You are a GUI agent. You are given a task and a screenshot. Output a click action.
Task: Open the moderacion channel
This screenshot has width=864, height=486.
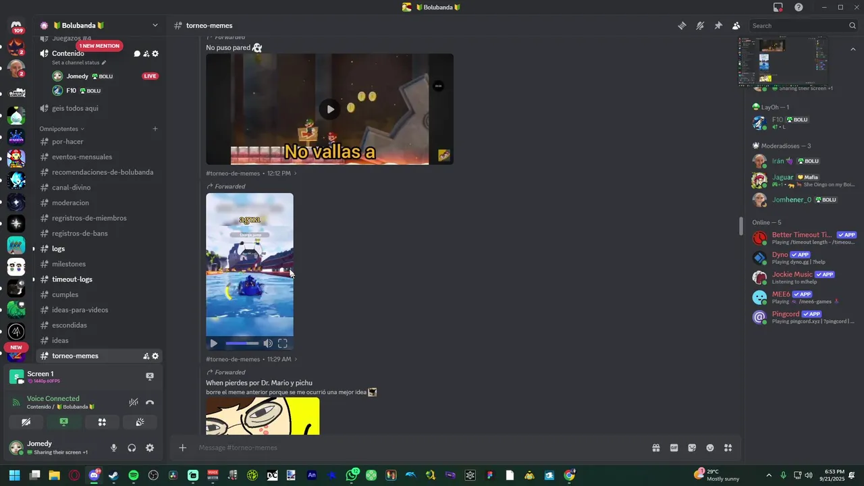tap(99, 202)
